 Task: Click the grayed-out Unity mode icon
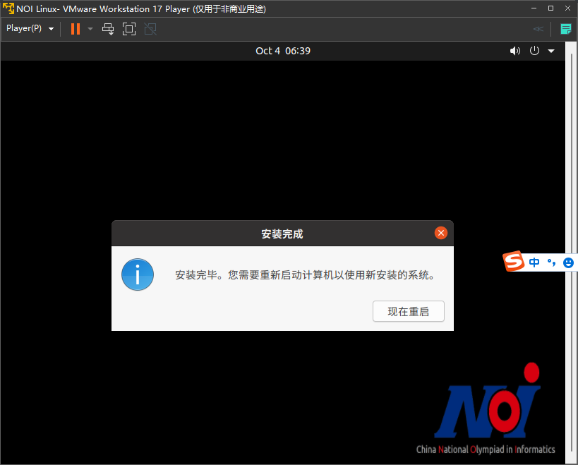click(x=150, y=29)
